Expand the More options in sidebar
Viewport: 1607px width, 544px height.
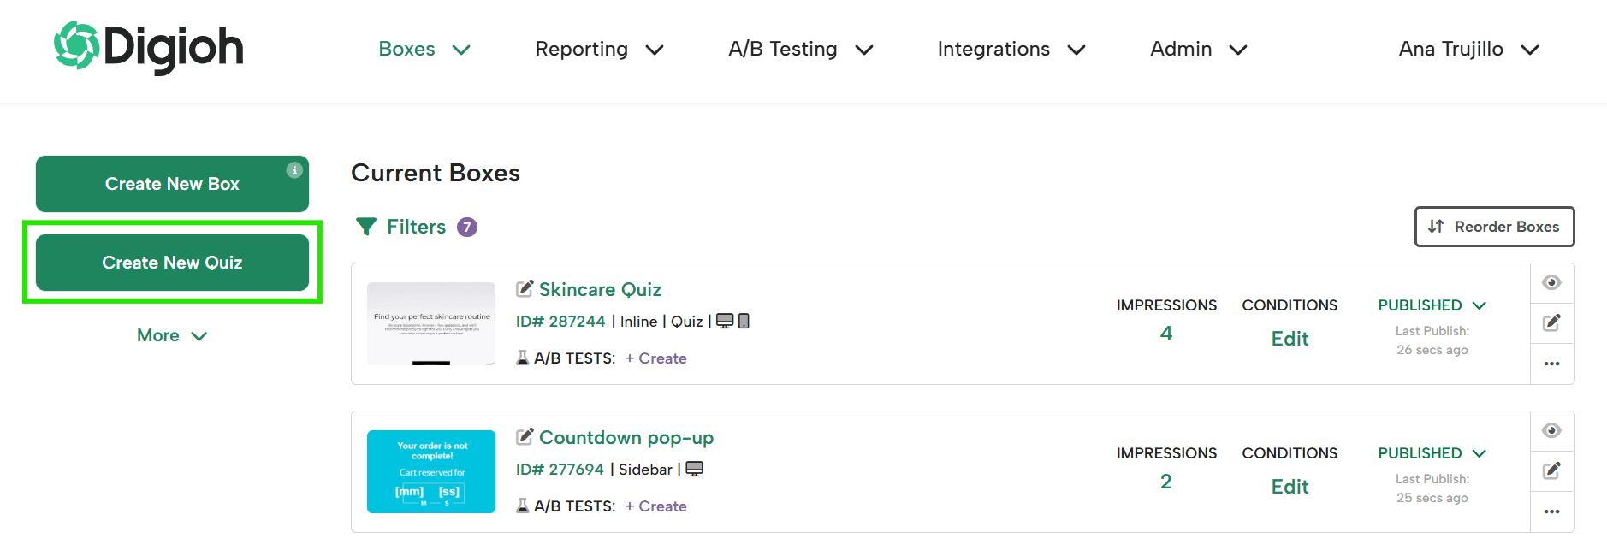172,335
